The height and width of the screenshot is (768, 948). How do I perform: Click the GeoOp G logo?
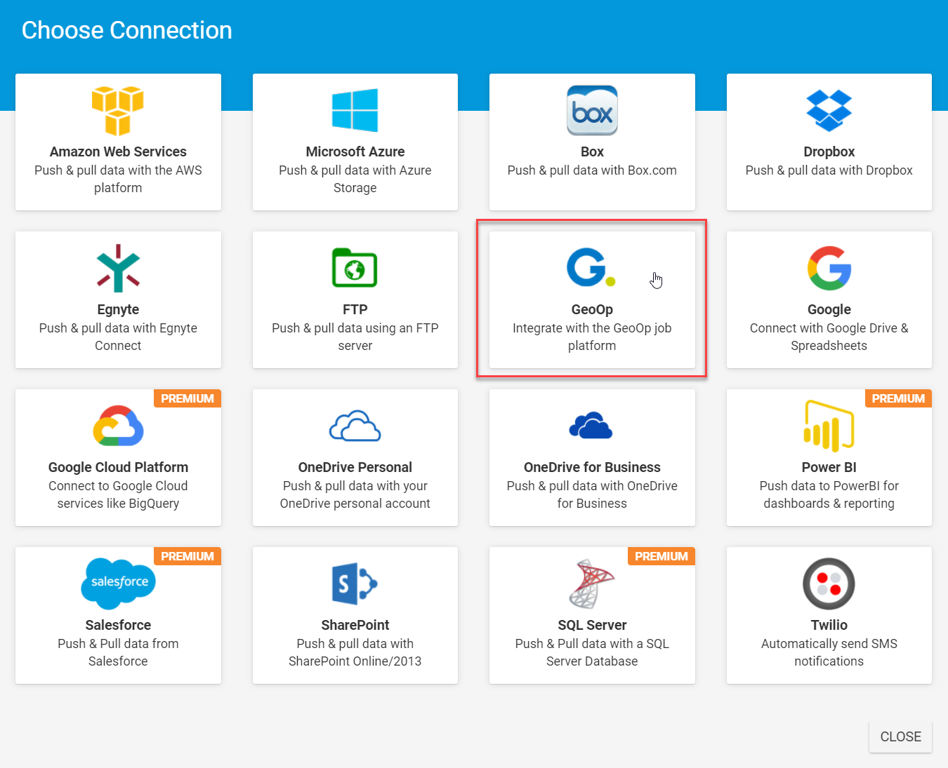tap(591, 267)
